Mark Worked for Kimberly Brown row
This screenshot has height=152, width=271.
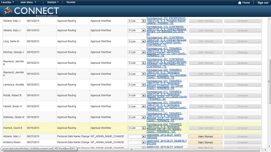[x=205, y=142]
